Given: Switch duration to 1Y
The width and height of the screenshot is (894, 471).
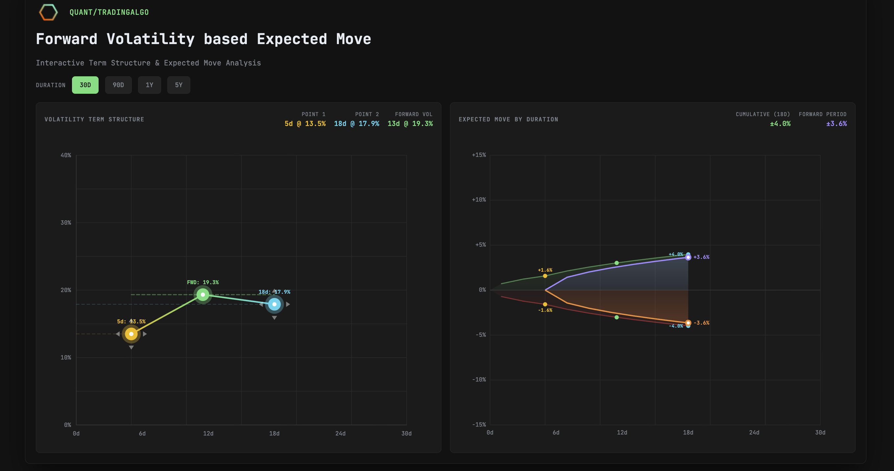Looking at the screenshot, I should point(149,85).
